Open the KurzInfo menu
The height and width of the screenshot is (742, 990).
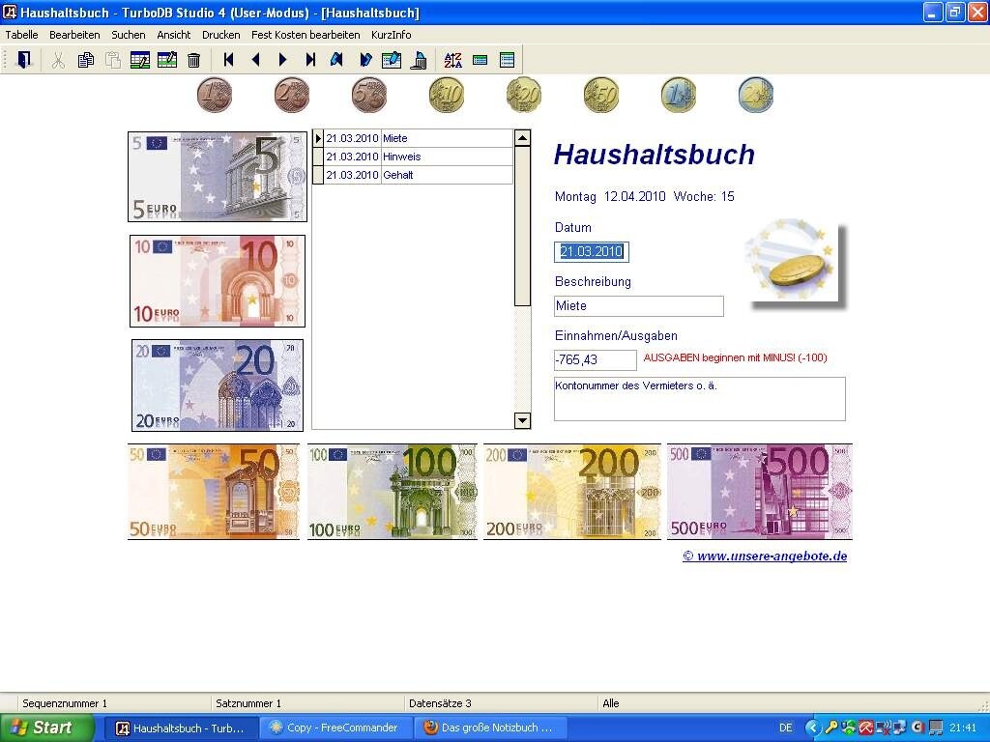391,35
